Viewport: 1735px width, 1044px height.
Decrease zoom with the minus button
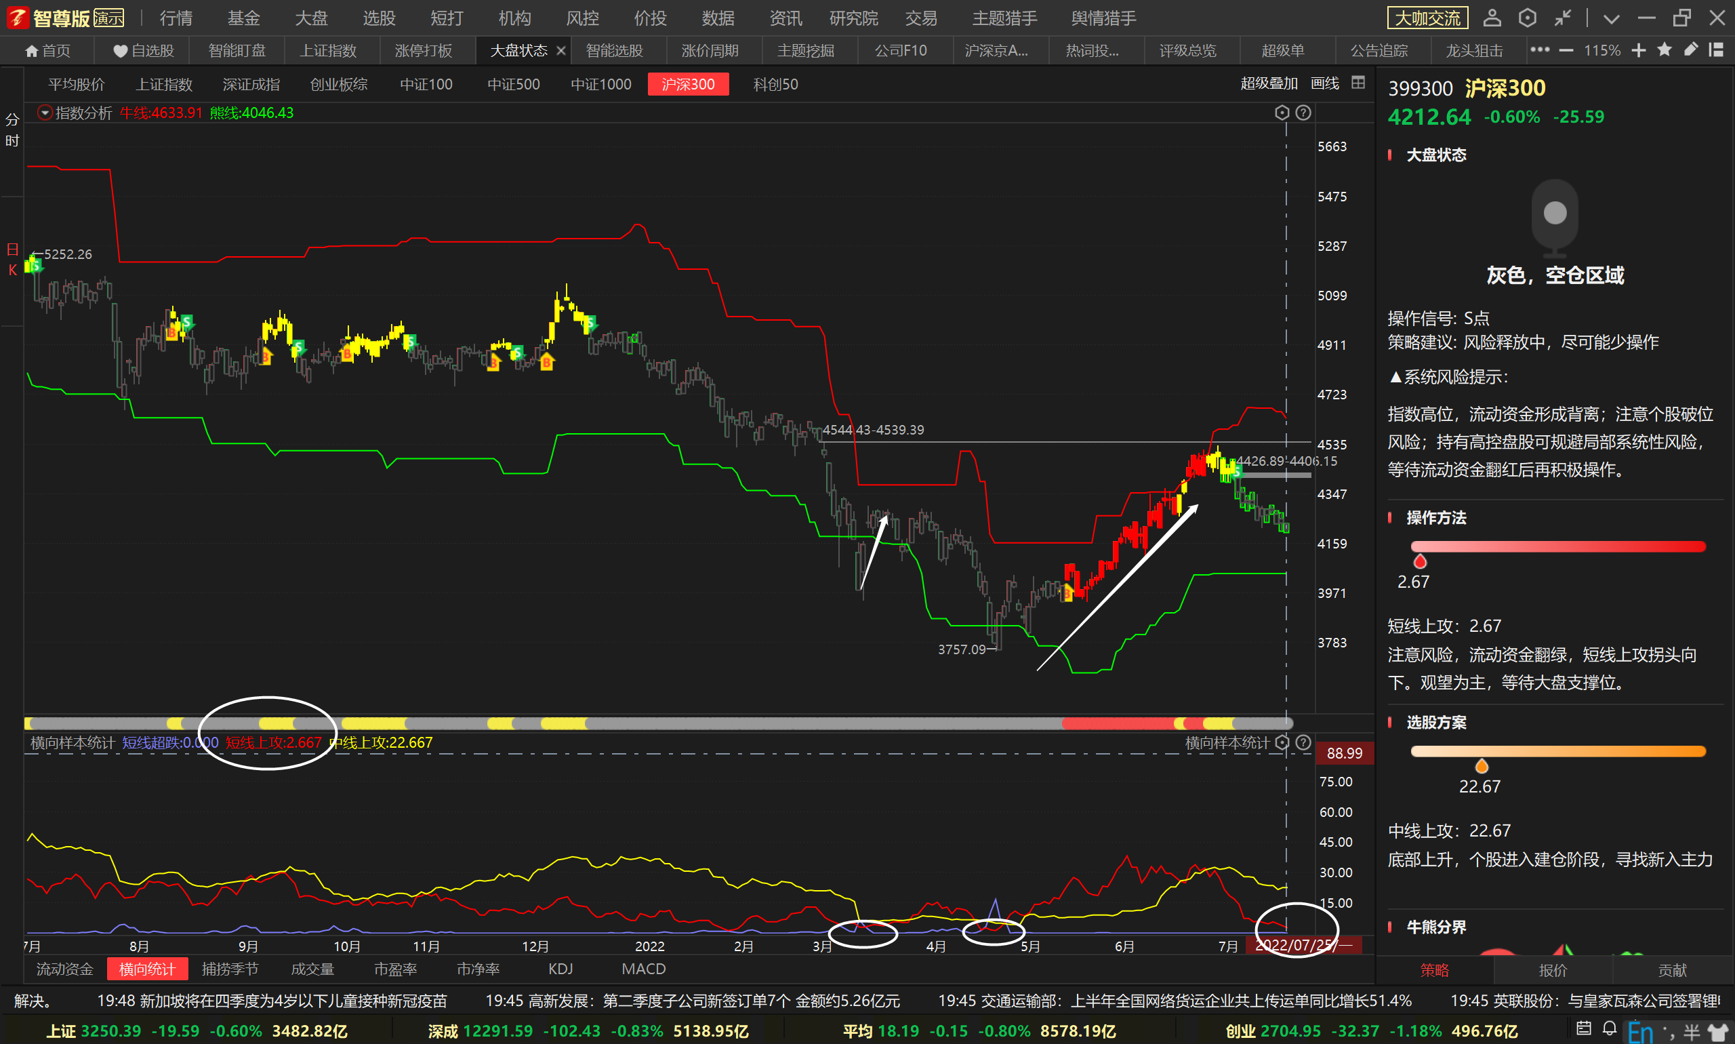tap(1566, 51)
